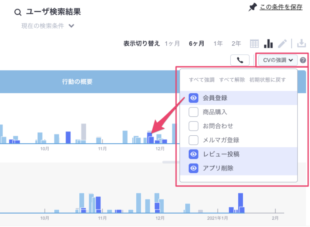
Task: Select the bar chart view icon
Action: point(268,44)
